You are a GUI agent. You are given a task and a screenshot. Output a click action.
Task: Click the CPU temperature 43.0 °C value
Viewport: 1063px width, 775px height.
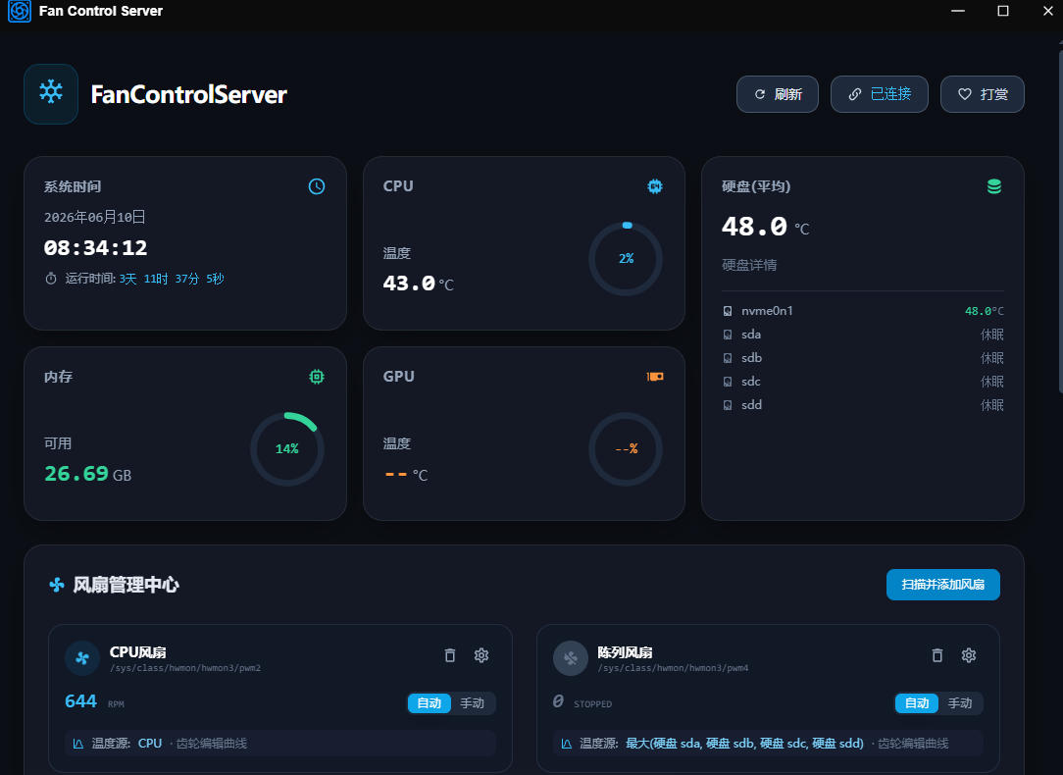(419, 284)
